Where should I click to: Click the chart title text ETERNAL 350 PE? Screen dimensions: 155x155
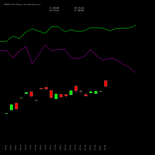click(11, 5)
